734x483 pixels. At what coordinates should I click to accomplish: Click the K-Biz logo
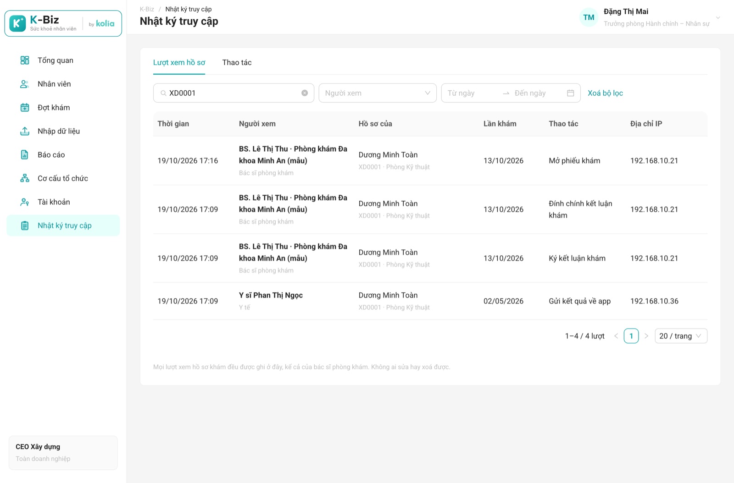coord(63,23)
